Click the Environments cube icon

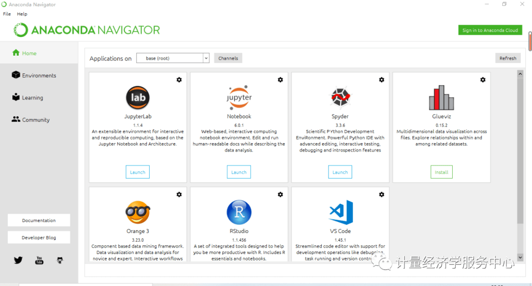pyautogui.click(x=16, y=75)
